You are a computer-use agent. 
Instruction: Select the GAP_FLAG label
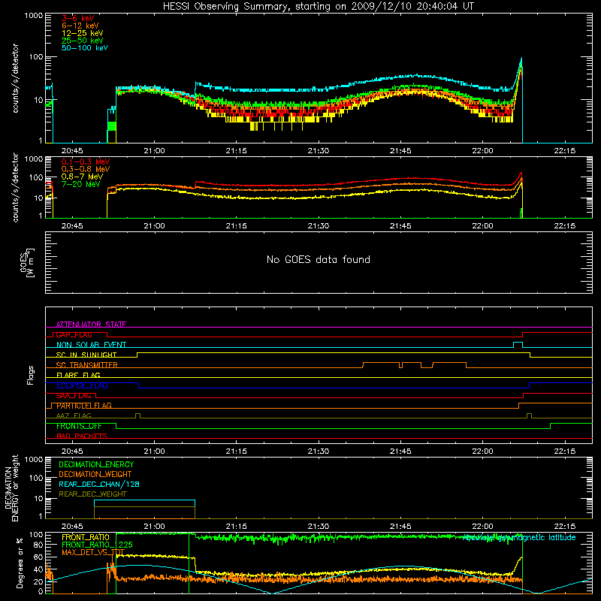coord(74,334)
